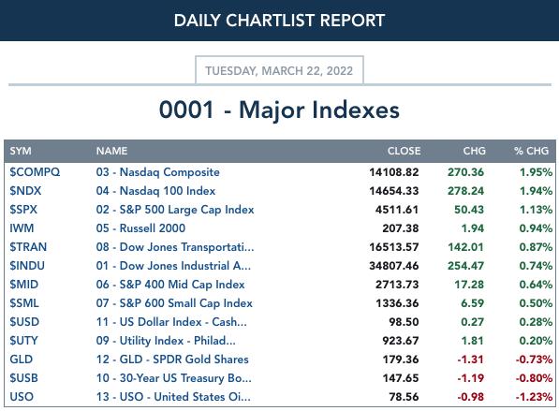Sort table by the SYM column header
Image resolution: width=559 pixels, height=411 pixels.
click(21, 151)
